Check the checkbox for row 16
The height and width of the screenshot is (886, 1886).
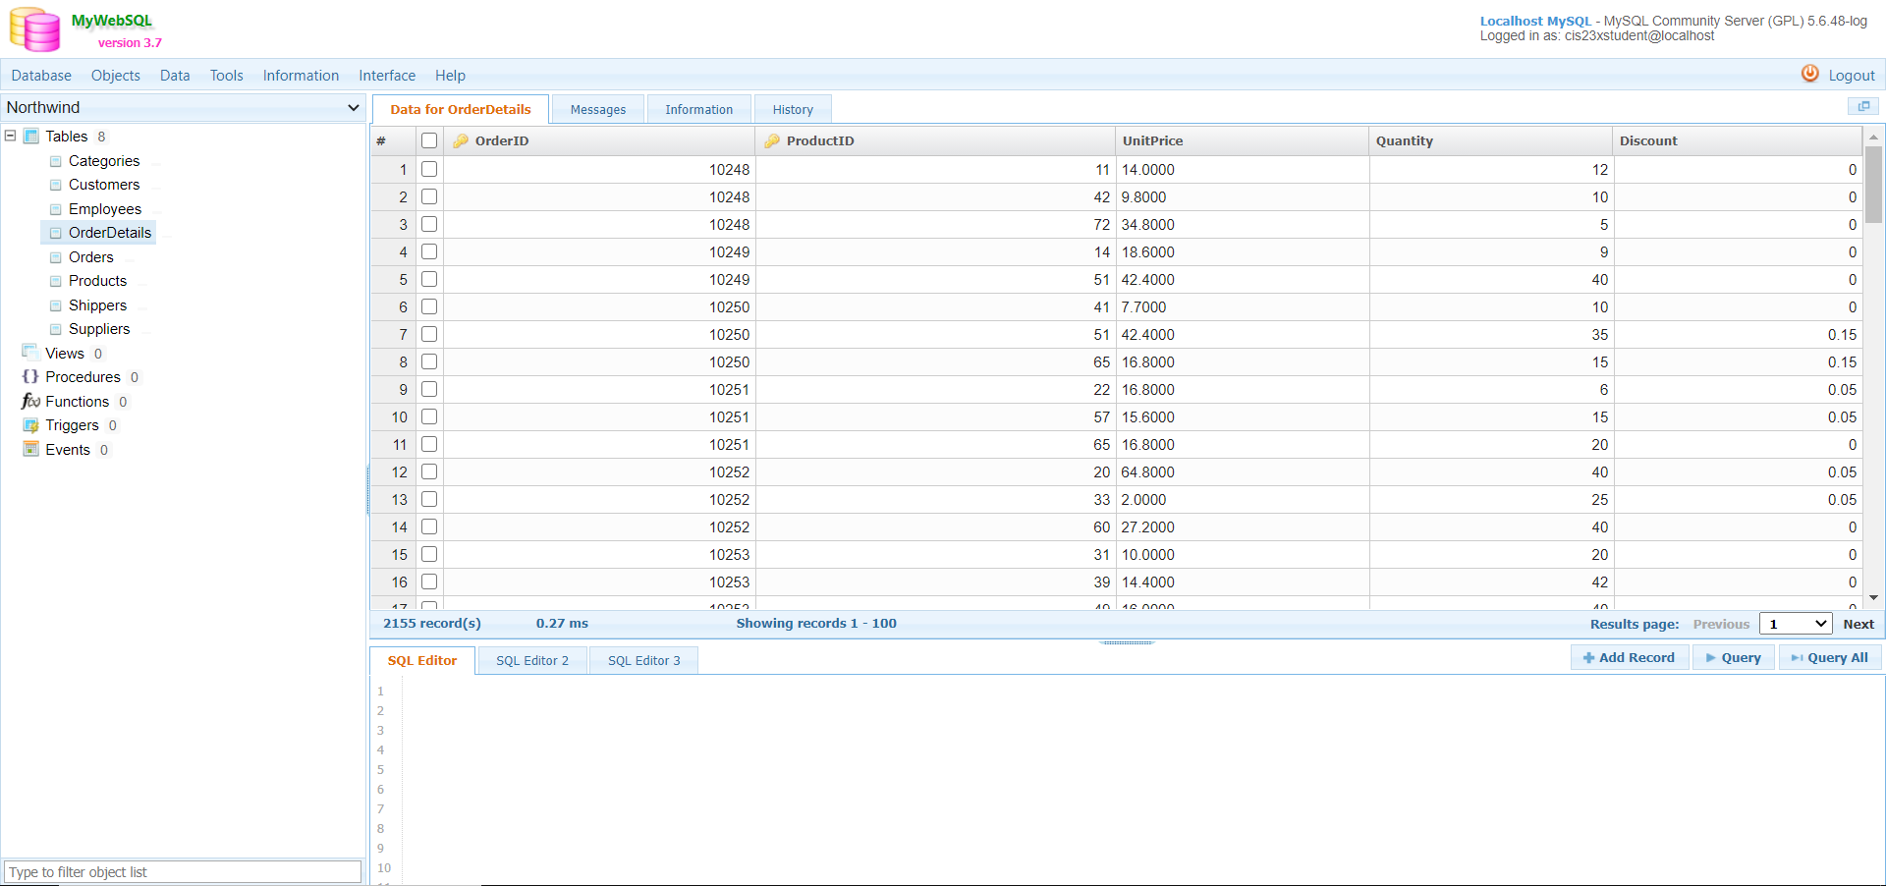pos(429,581)
